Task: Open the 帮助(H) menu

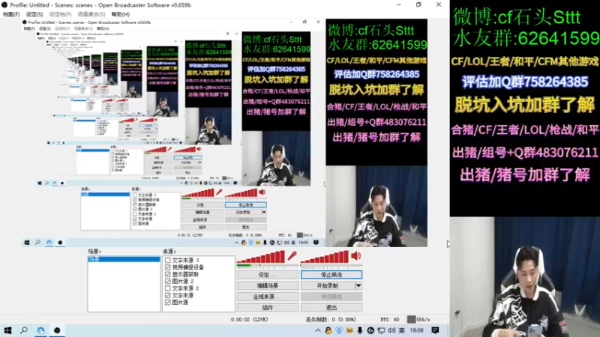Action: pos(121,14)
